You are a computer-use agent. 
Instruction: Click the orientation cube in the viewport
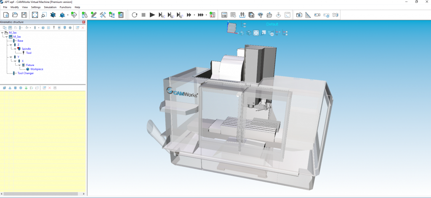click(x=232, y=27)
